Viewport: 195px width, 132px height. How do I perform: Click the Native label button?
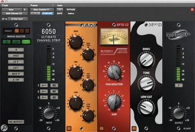click(x=71, y=13)
